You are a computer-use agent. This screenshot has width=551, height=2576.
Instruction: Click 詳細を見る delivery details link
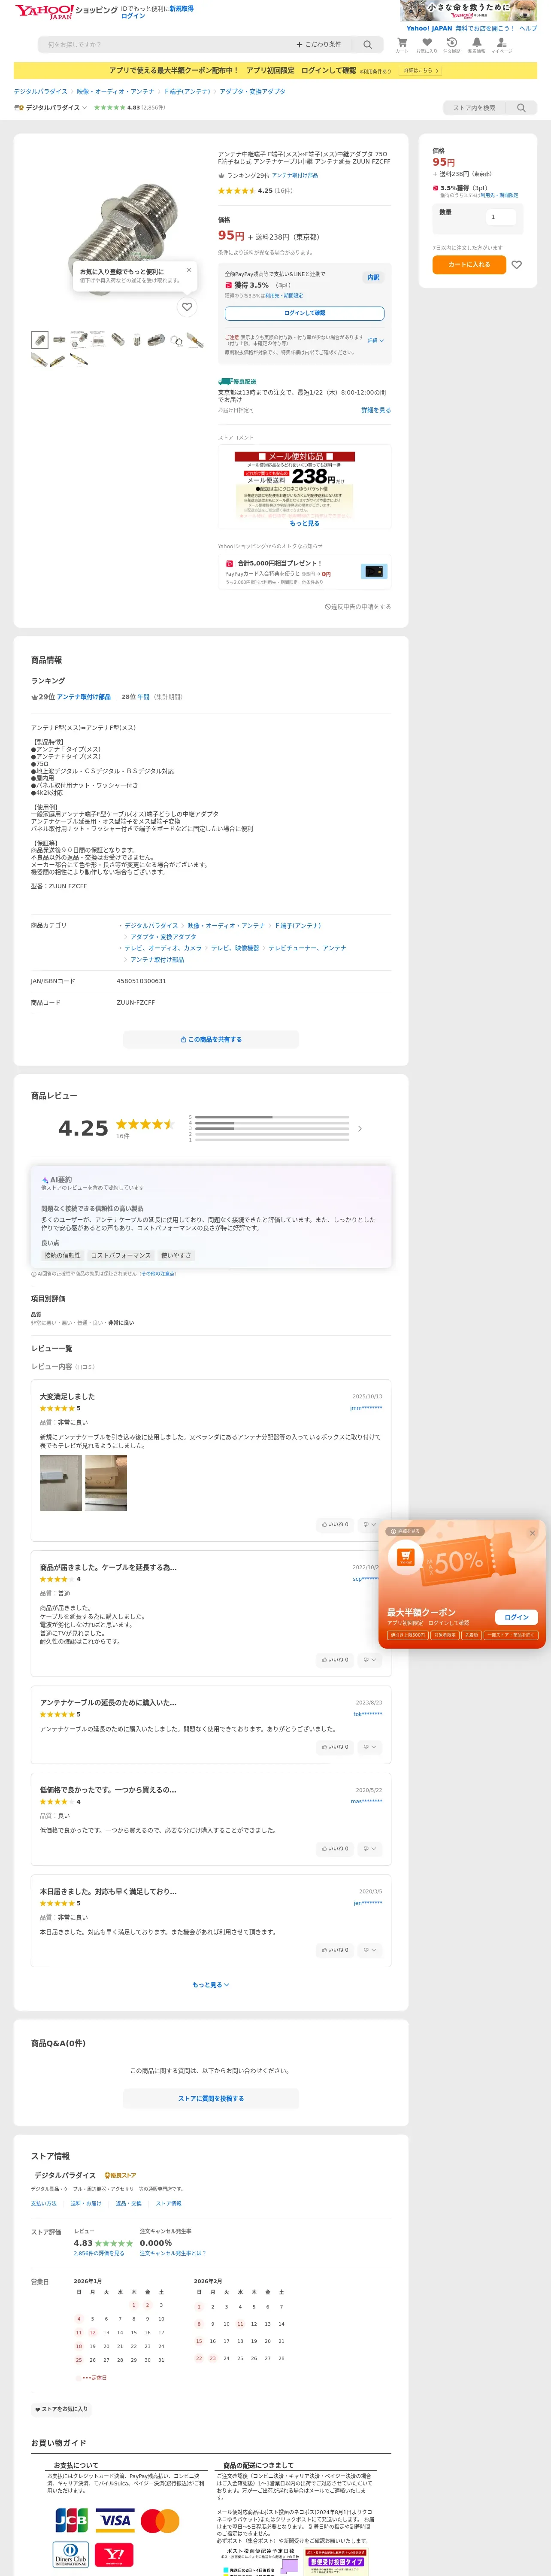pyautogui.click(x=376, y=410)
